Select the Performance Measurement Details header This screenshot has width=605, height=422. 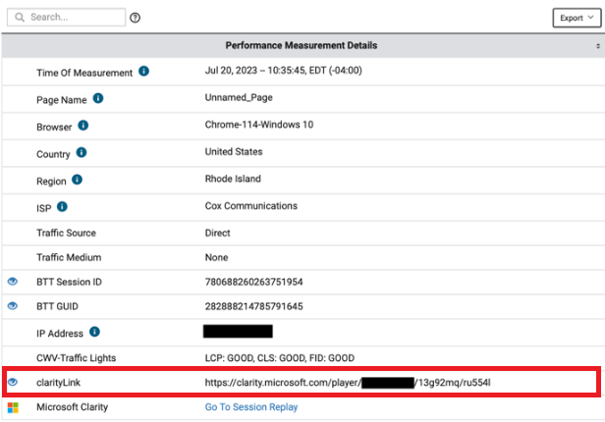click(x=302, y=45)
